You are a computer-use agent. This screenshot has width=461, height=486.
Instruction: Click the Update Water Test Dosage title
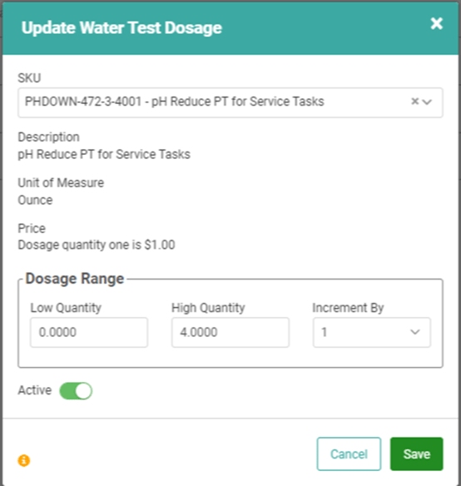coord(121,28)
